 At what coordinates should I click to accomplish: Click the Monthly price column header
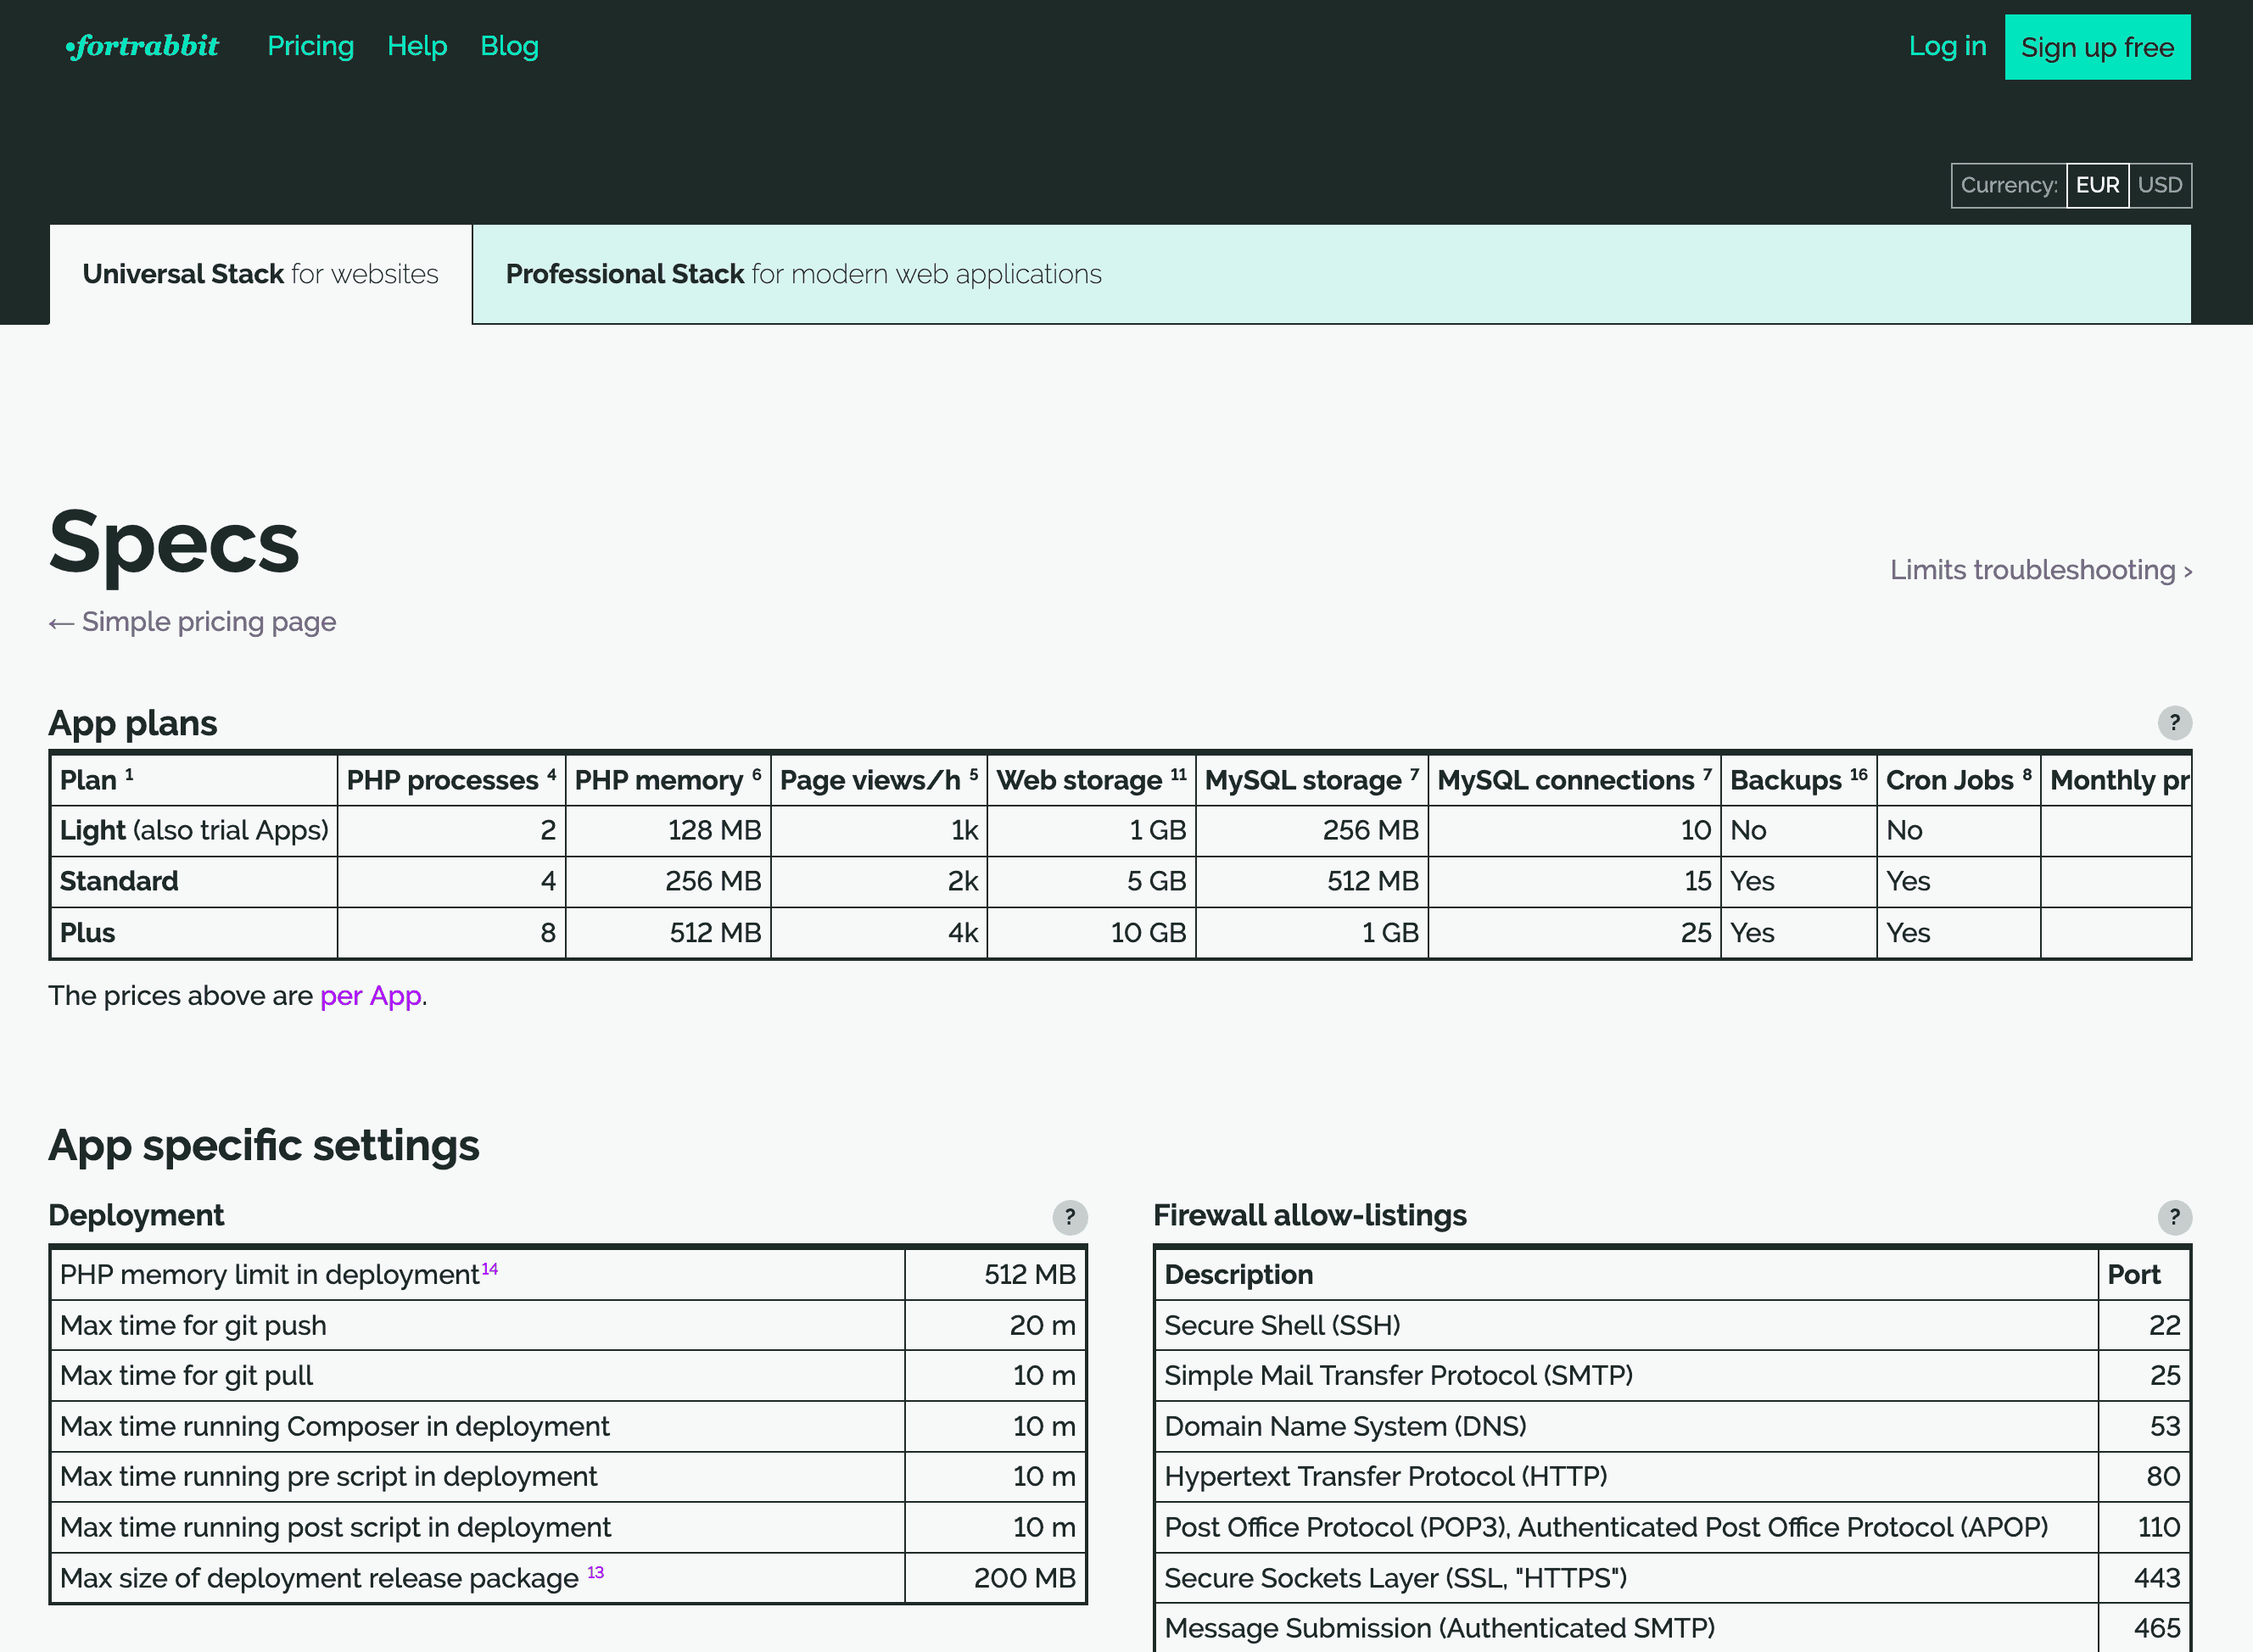2117,780
